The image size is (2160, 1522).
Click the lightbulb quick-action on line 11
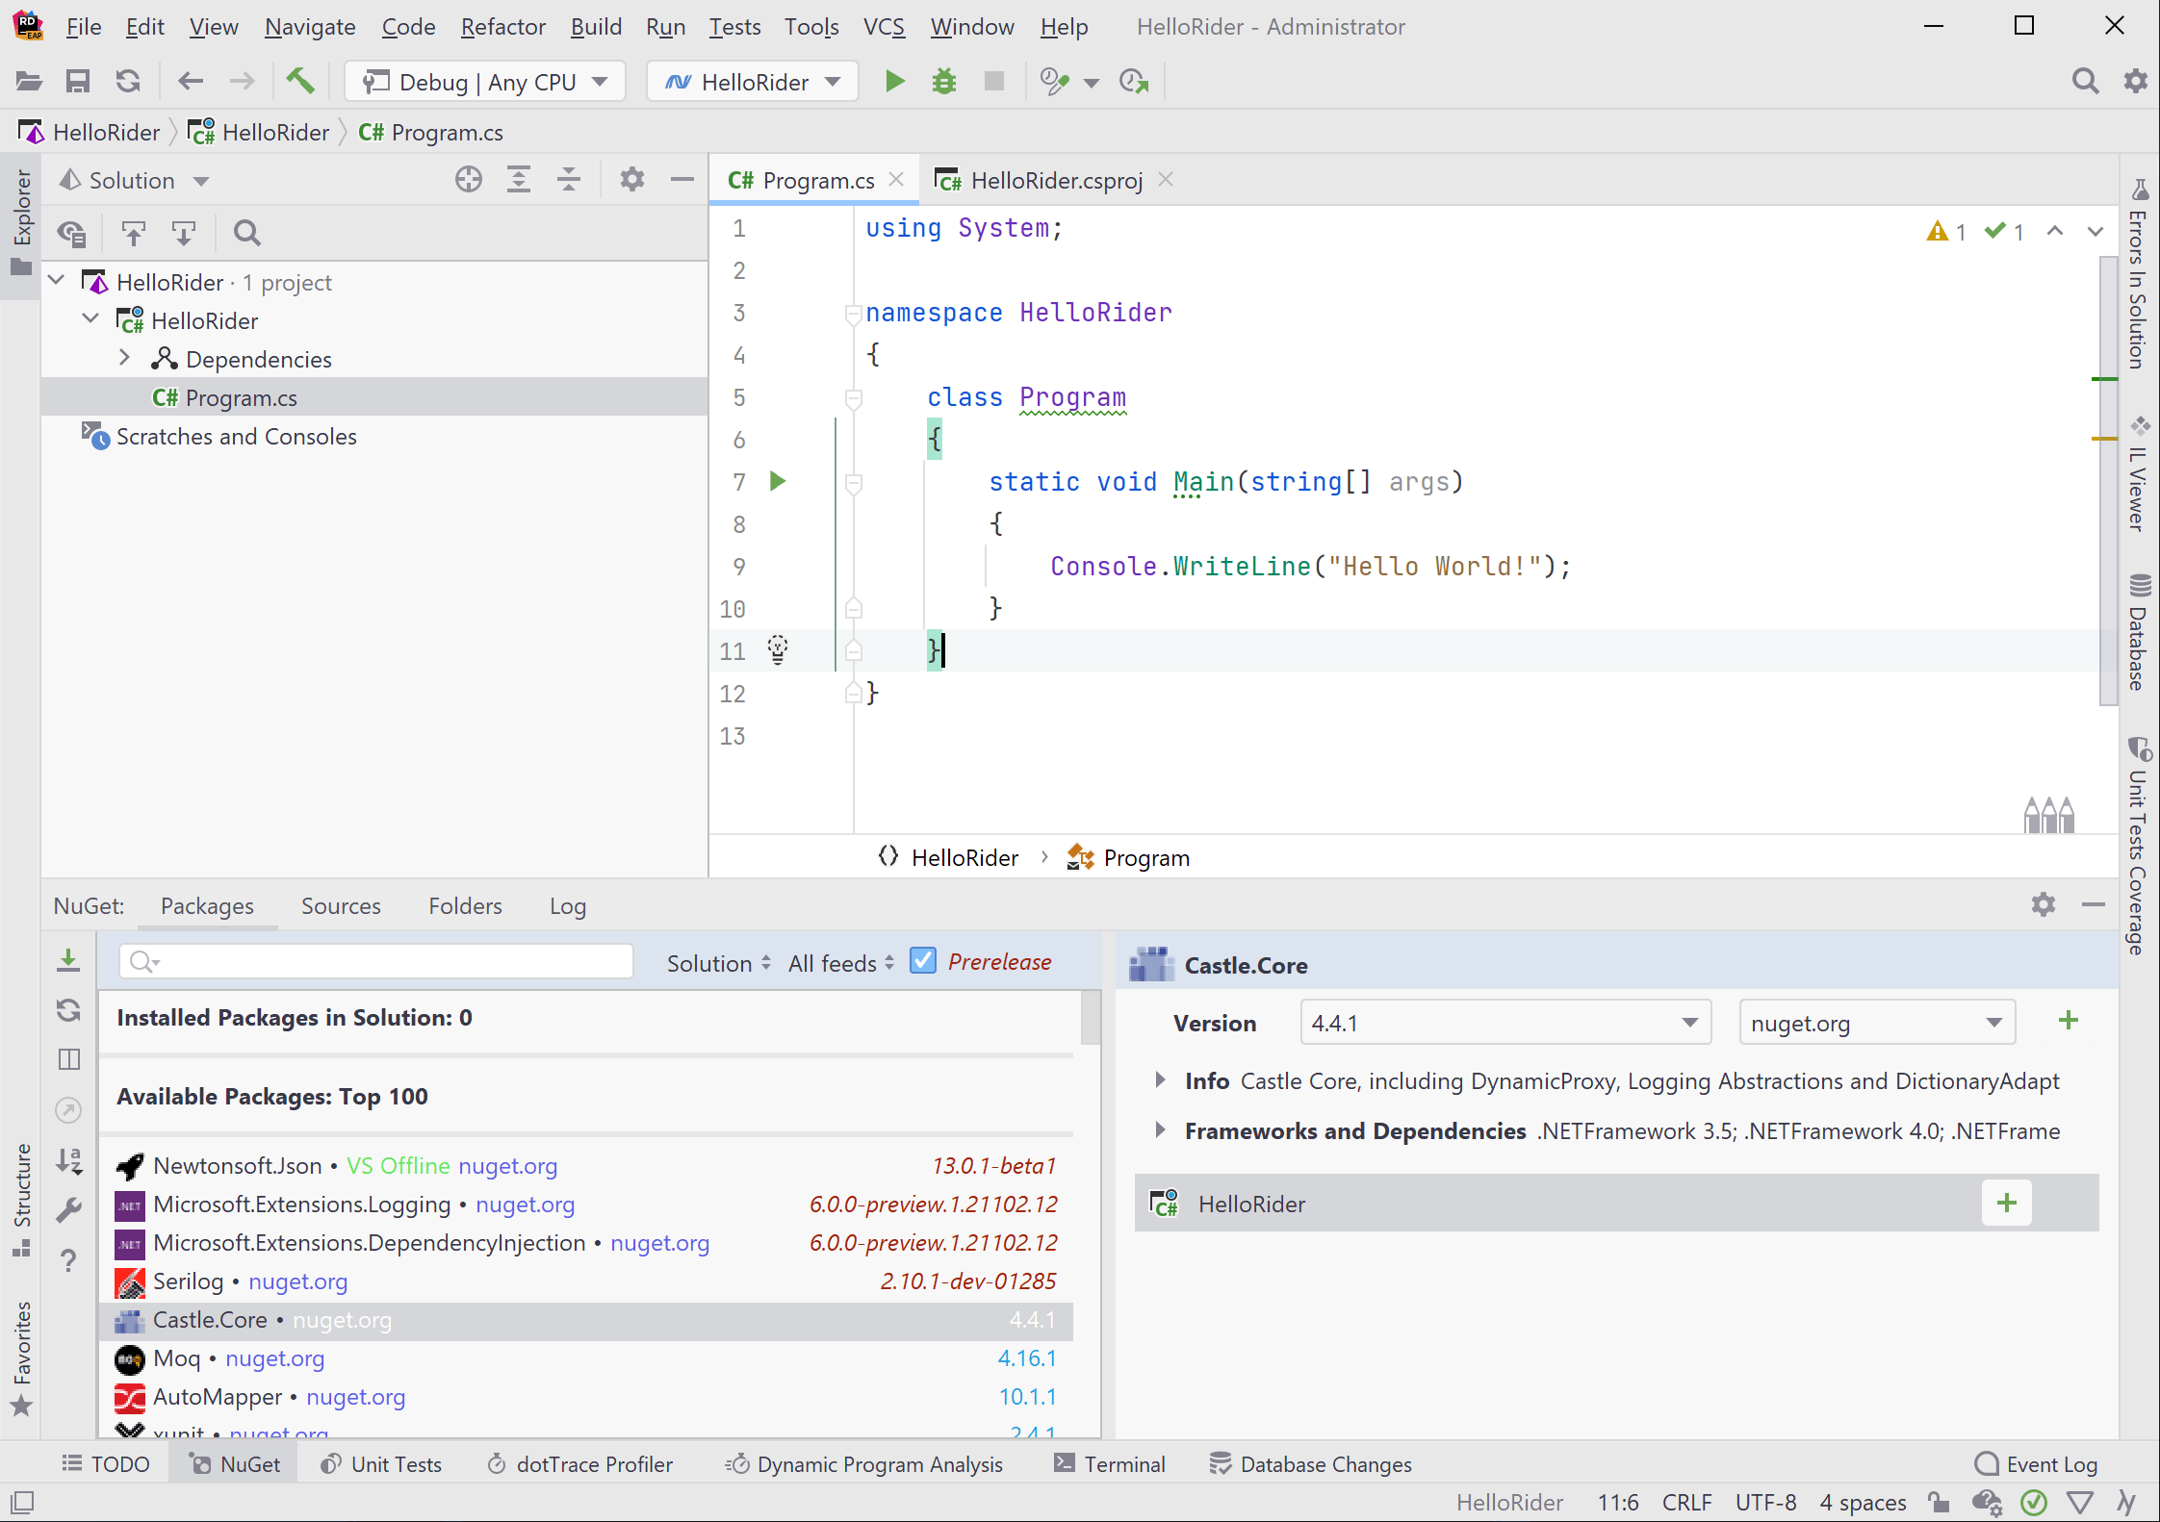[778, 649]
